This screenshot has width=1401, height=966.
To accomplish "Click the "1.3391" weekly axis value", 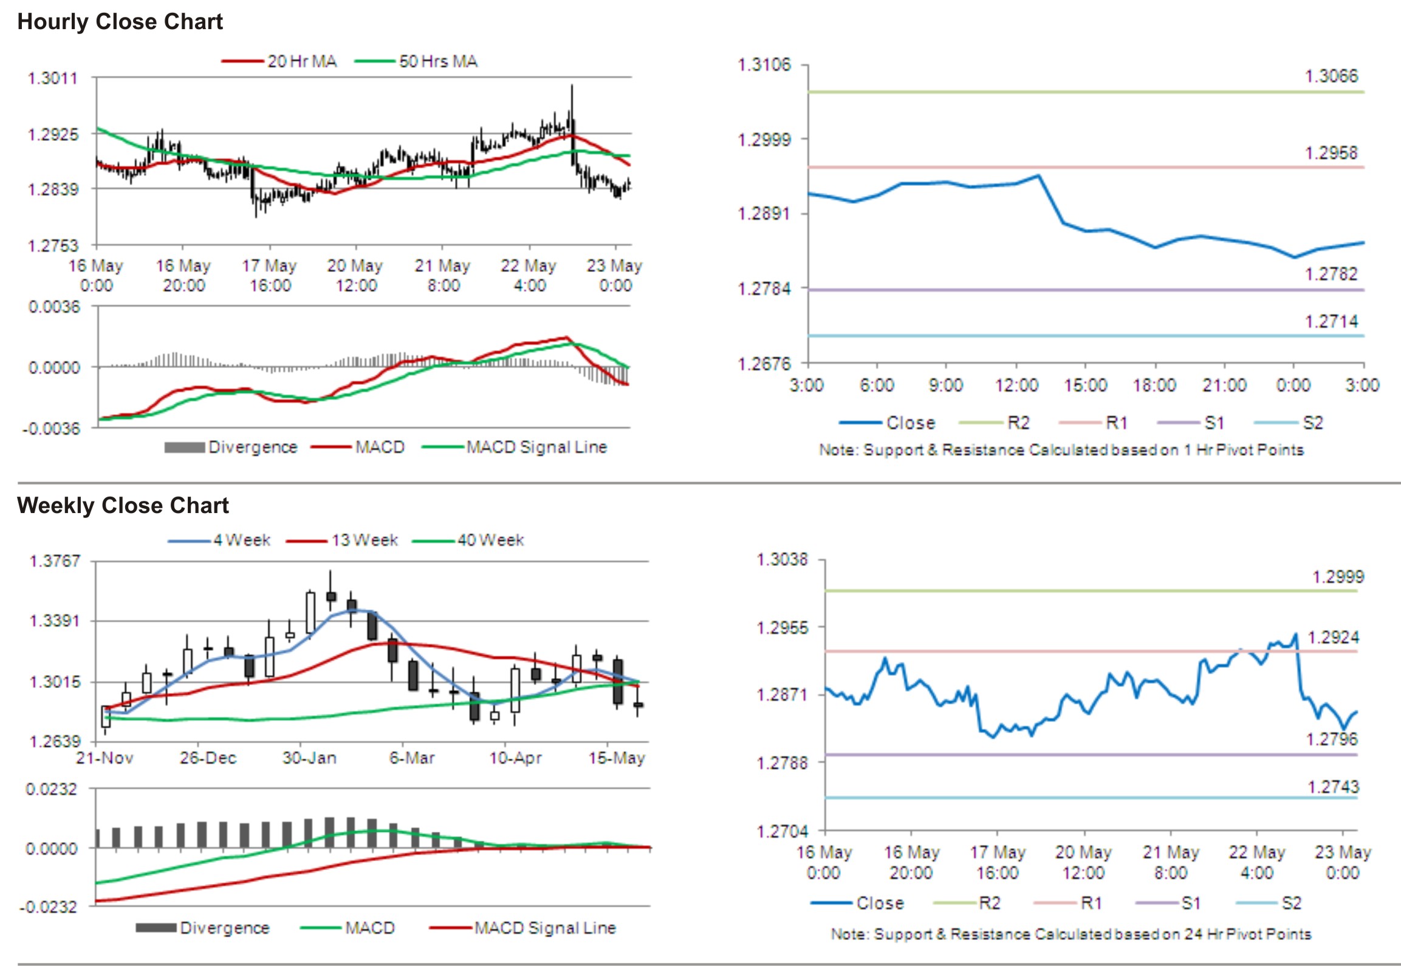I will point(55,621).
